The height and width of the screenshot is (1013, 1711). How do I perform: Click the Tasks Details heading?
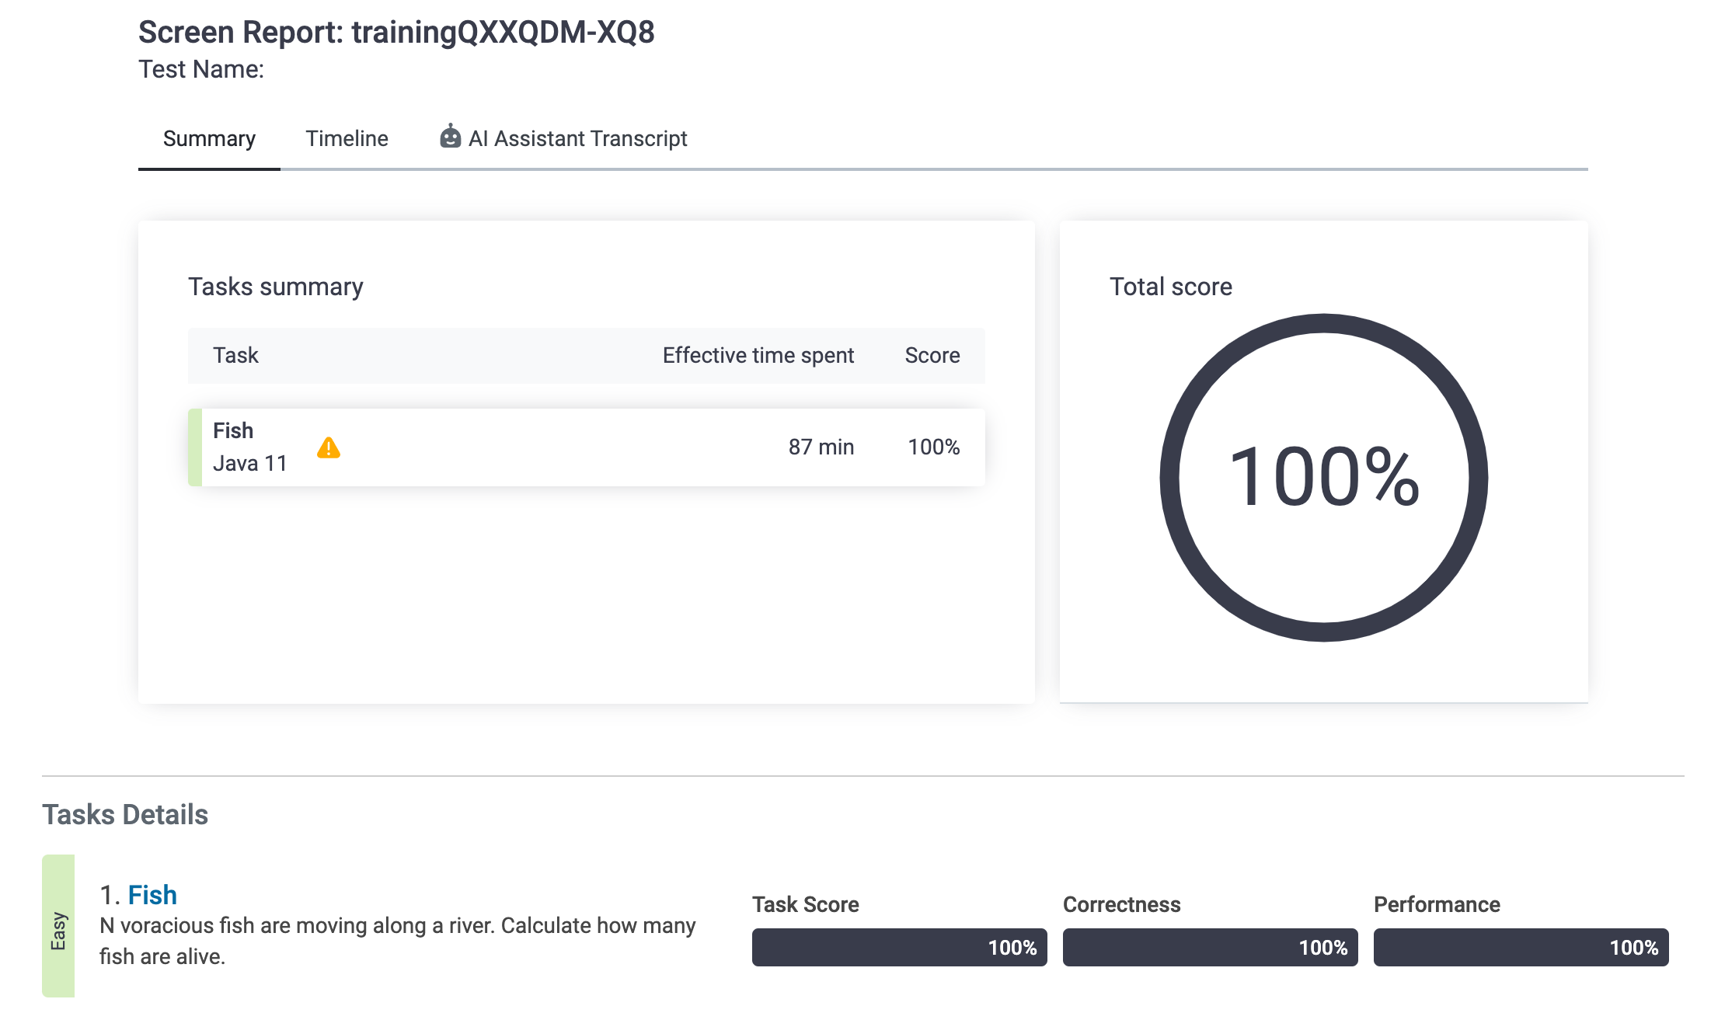coord(125,814)
